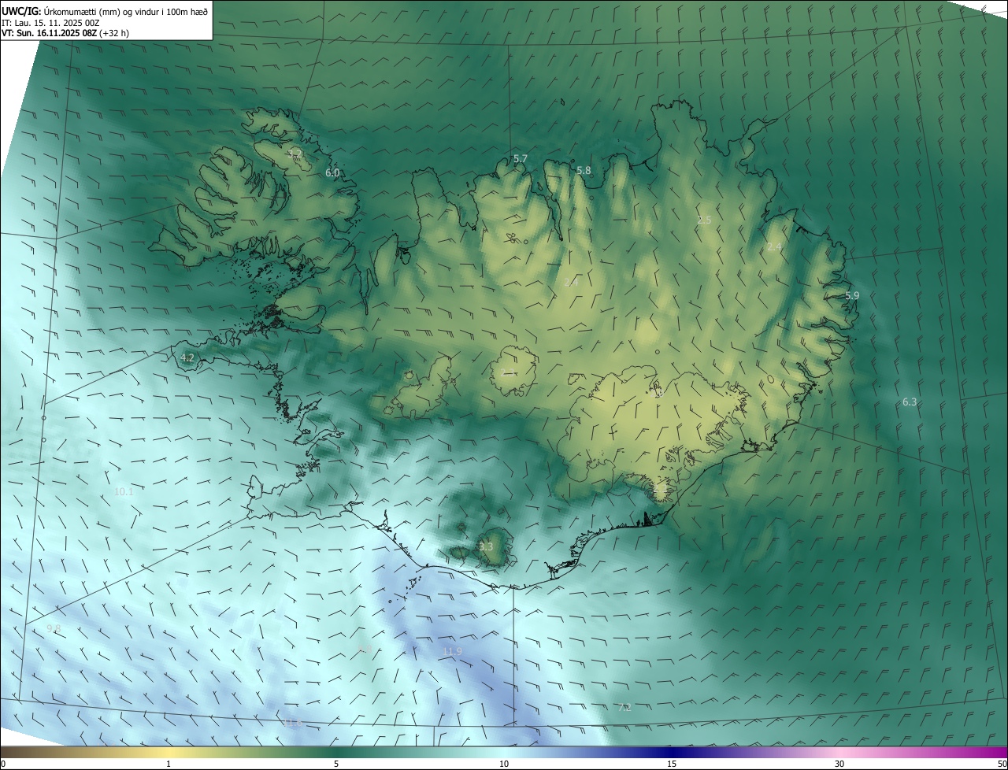Click the 10.1 value over western sea
The height and width of the screenshot is (770, 1008).
click(124, 491)
